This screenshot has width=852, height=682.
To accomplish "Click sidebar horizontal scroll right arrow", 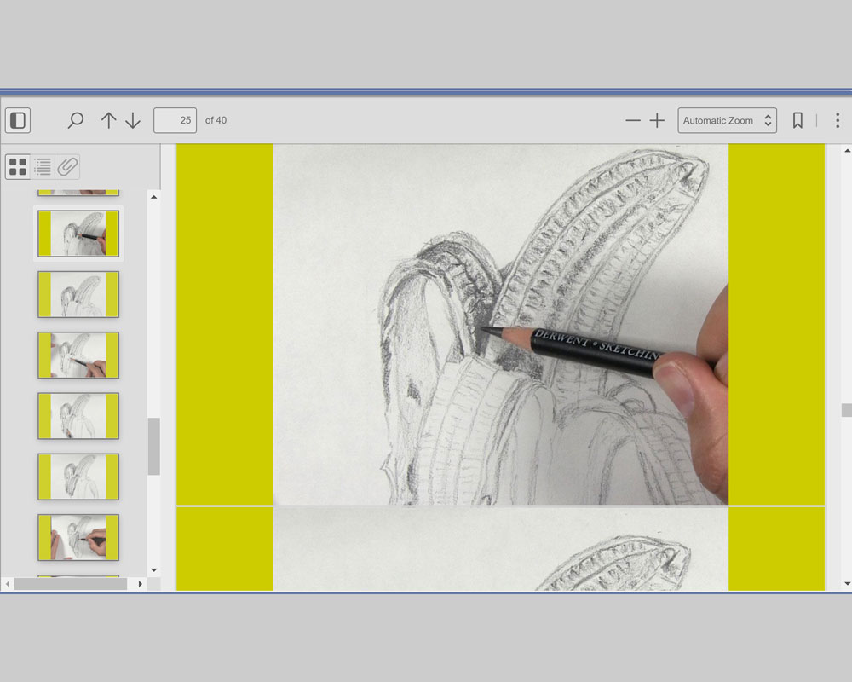I will pos(141,584).
